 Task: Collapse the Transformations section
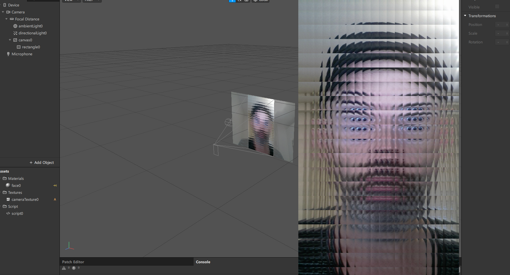pos(465,16)
